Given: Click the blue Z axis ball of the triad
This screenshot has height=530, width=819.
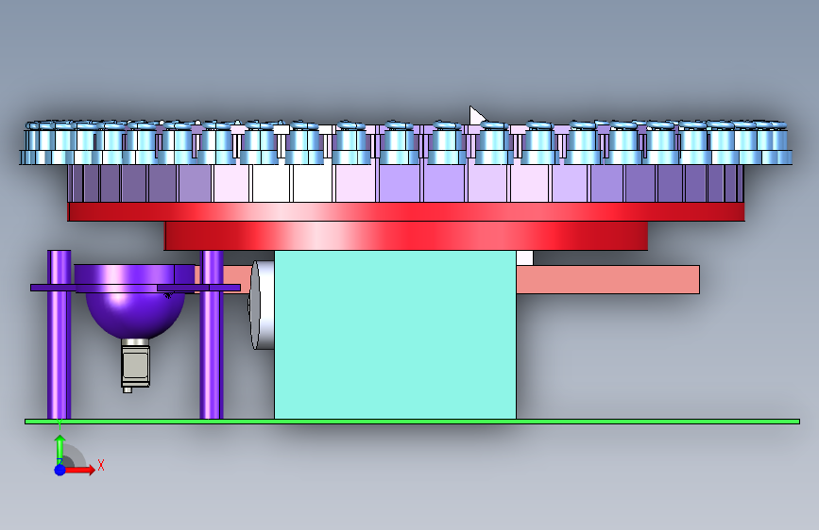Looking at the screenshot, I should pyautogui.click(x=60, y=470).
